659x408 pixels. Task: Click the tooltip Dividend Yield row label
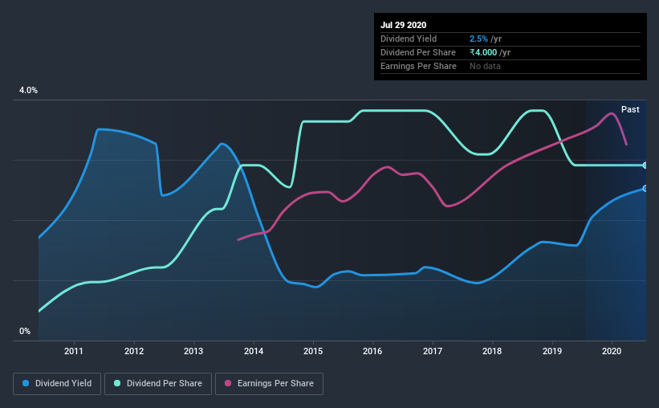409,39
